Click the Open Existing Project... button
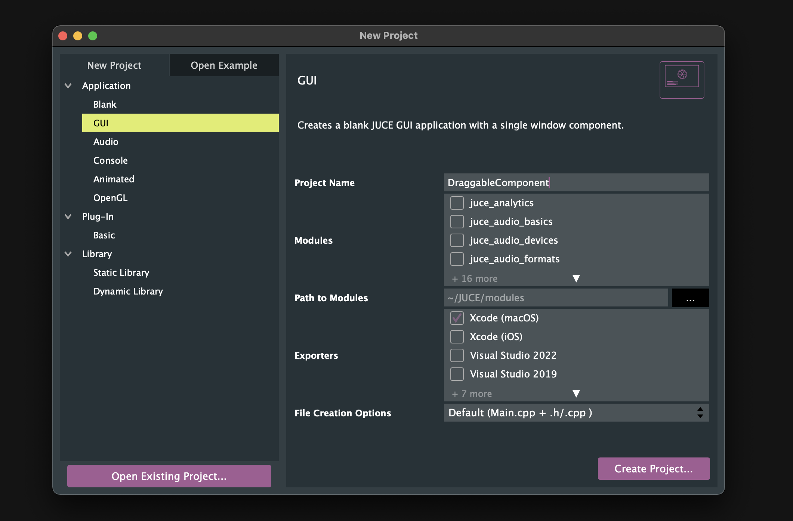Viewport: 793px width, 521px height. pos(169,476)
